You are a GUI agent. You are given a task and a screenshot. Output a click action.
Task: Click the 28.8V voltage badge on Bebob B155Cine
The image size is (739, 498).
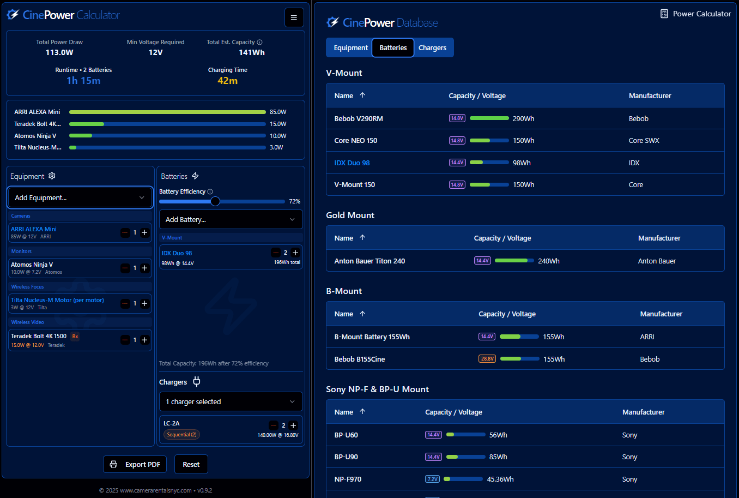(487, 358)
